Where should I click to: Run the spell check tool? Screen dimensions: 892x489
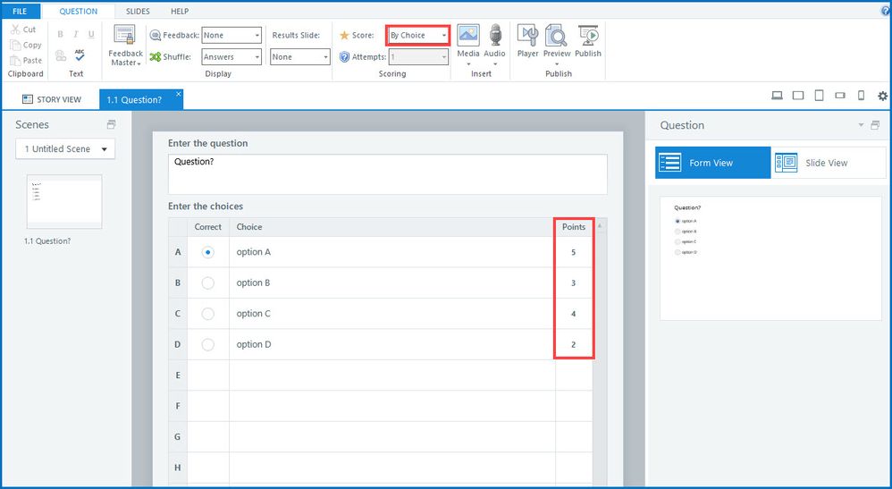coord(80,55)
